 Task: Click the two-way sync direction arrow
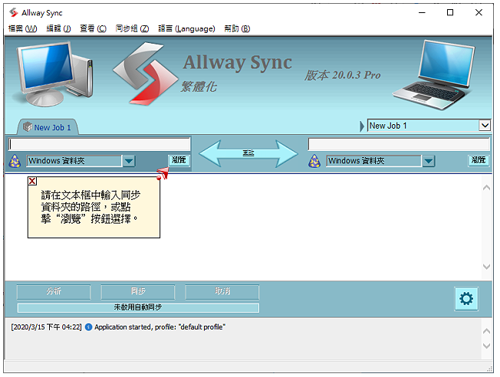248,153
